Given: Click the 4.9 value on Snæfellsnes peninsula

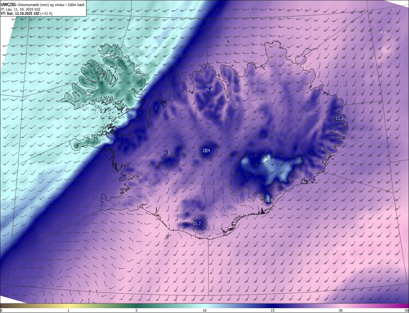Looking at the screenshot, I should pyautogui.click(x=77, y=146).
